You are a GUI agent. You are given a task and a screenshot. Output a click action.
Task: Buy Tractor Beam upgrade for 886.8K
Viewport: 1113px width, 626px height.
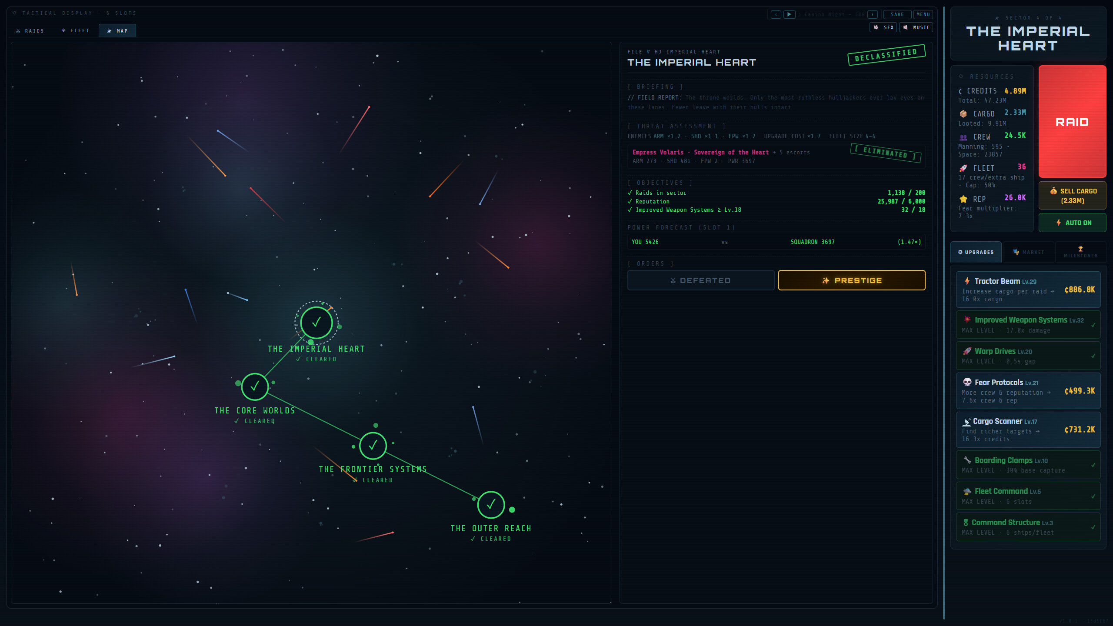tap(1028, 290)
